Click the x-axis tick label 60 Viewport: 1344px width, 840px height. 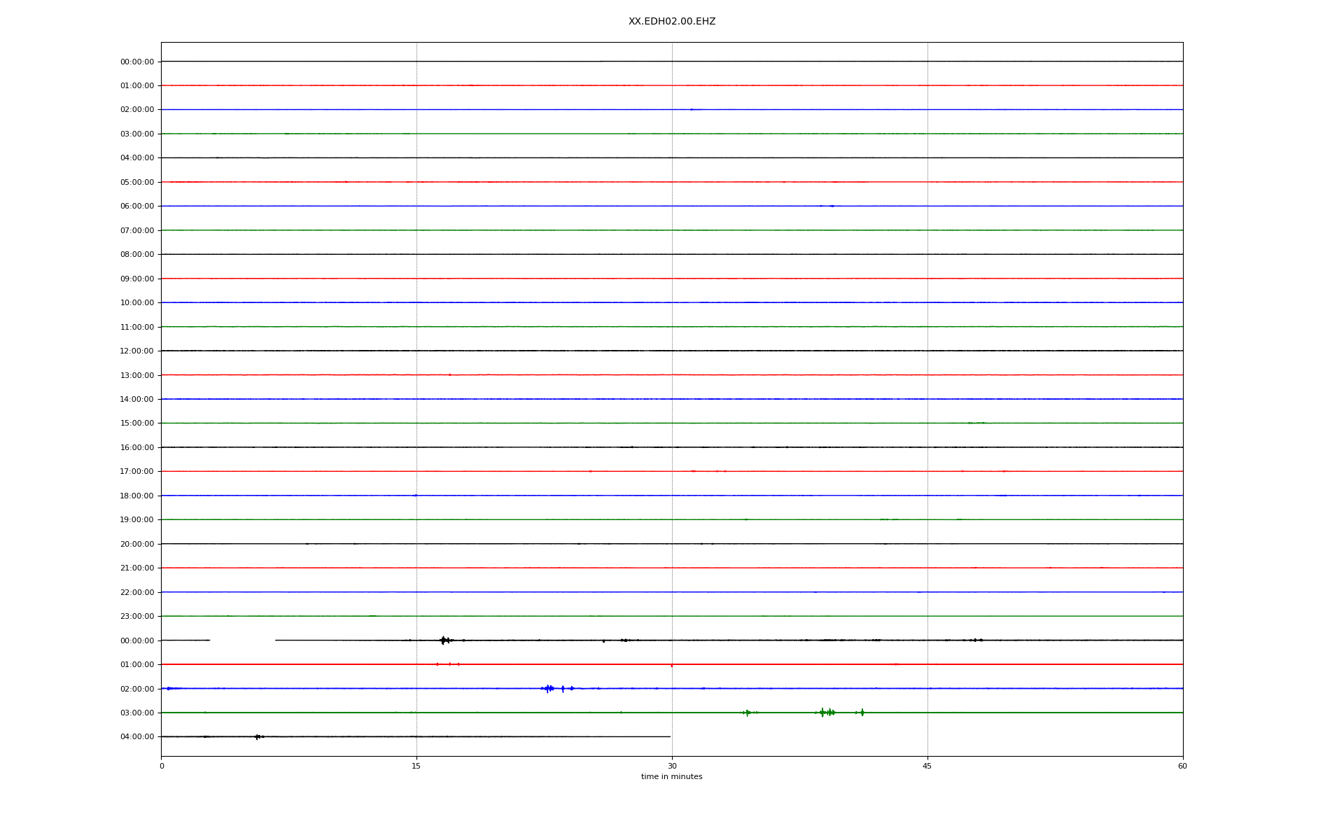(1182, 766)
